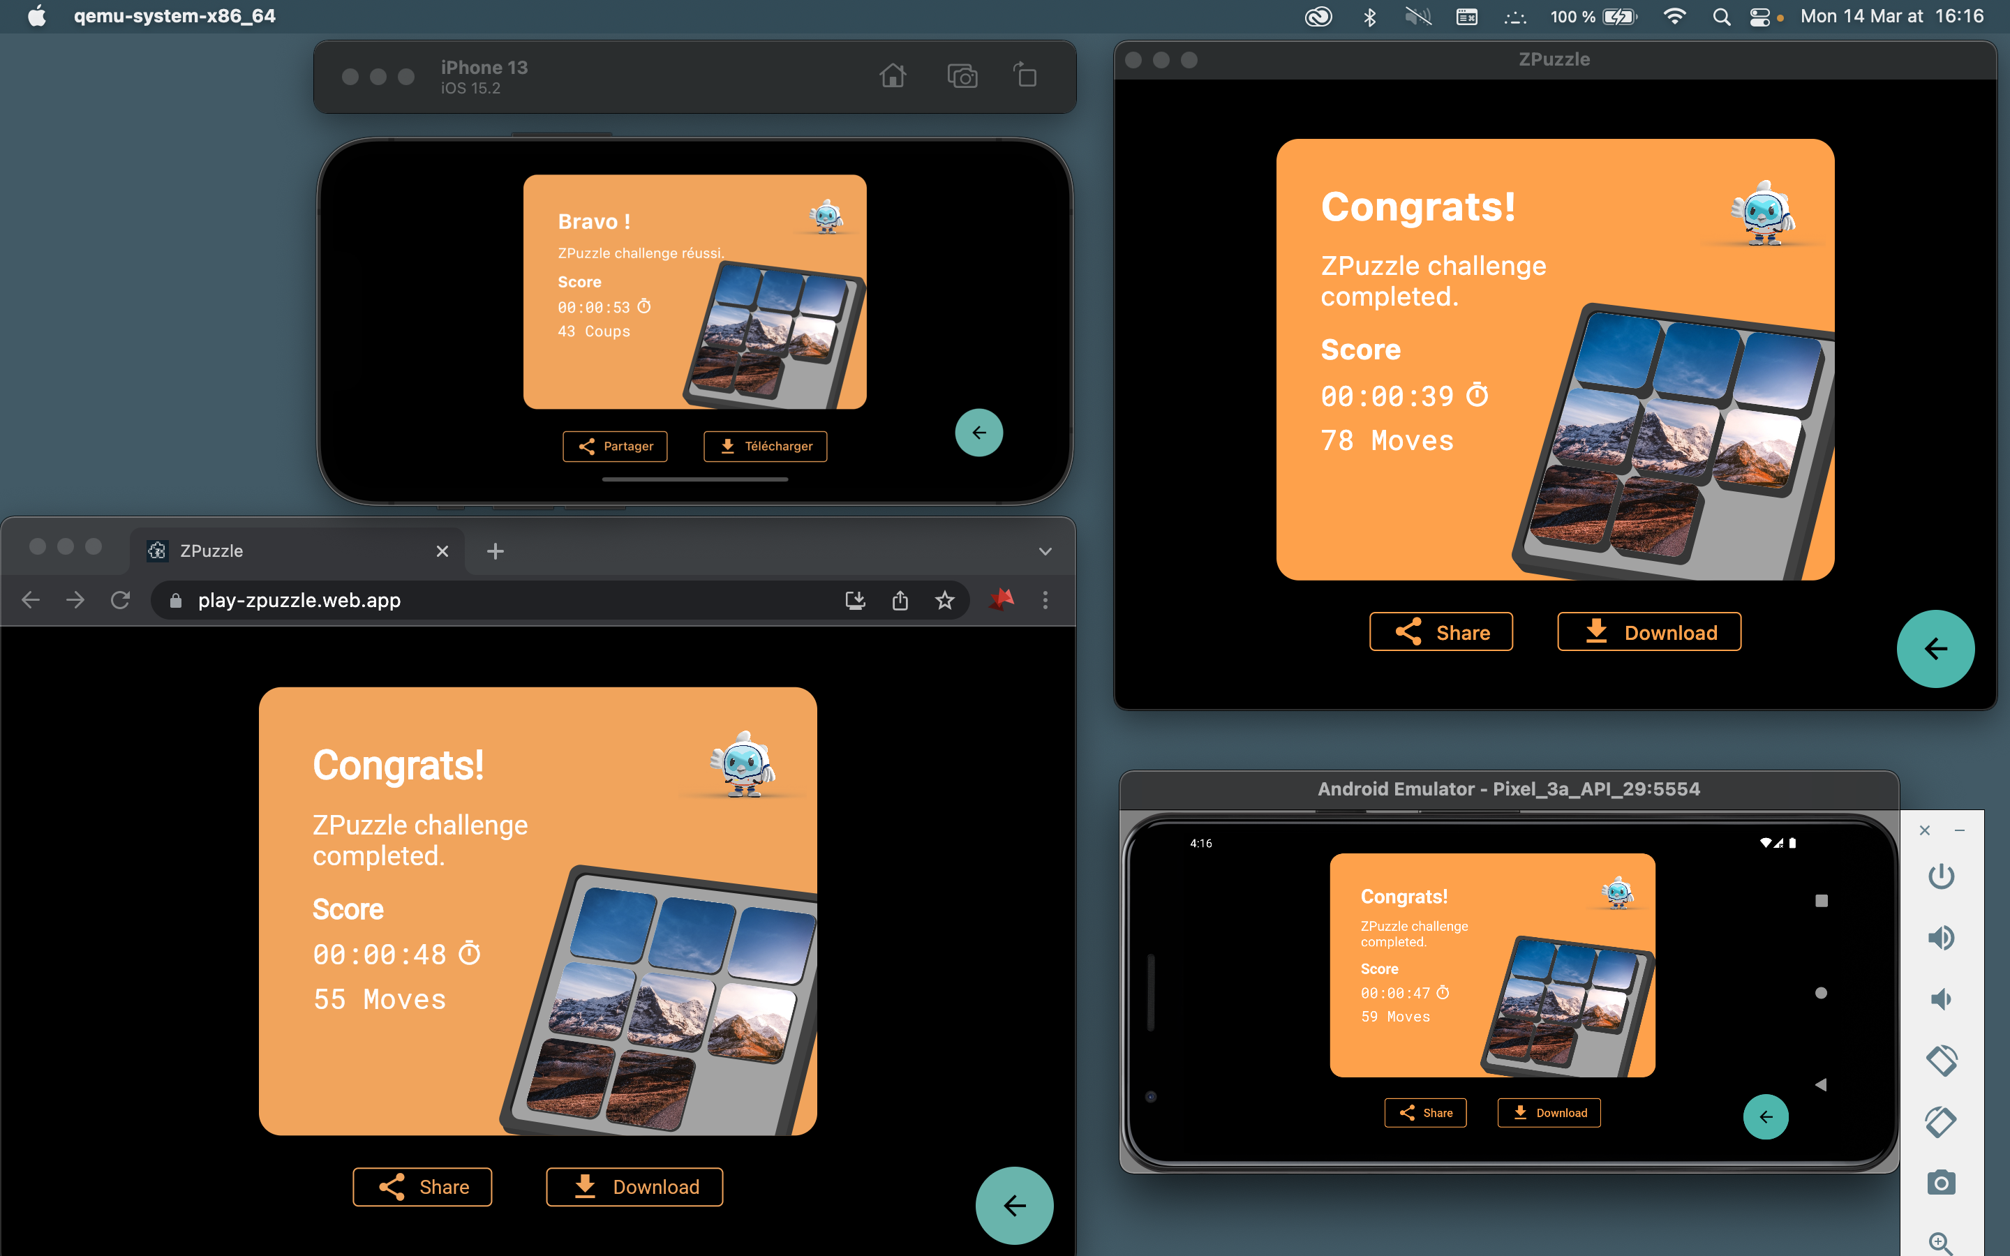The width and height of the screenshot is (2010, 1256).
Task: Open macOS Control Center in the menu bar
Action: 1759,17
